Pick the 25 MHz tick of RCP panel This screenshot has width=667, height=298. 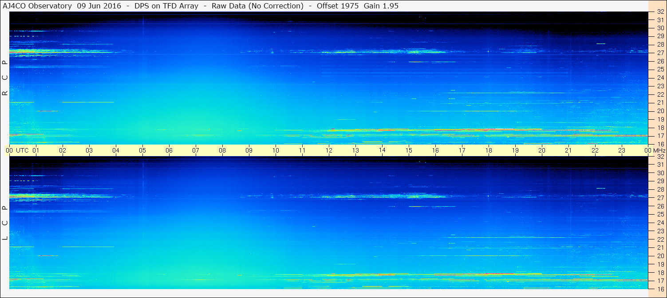click(660, 69)
